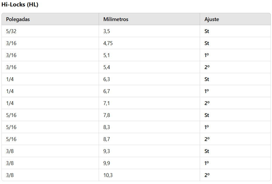Click the 10,3 millimeters cell
This screenshot has height=184, width=272.
108,175
